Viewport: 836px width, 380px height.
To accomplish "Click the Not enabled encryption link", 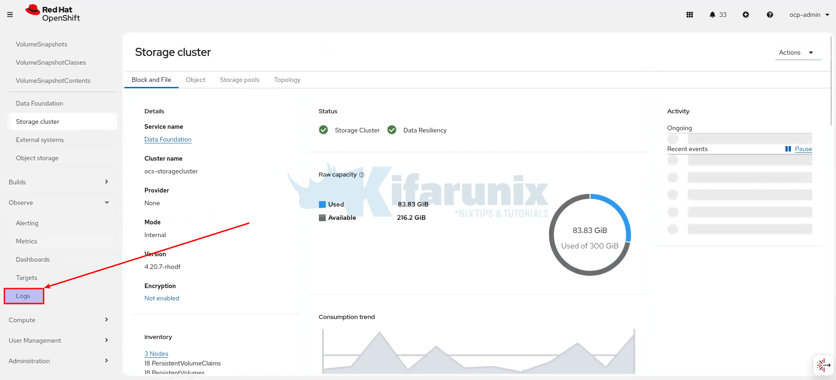I will (162, 298).
